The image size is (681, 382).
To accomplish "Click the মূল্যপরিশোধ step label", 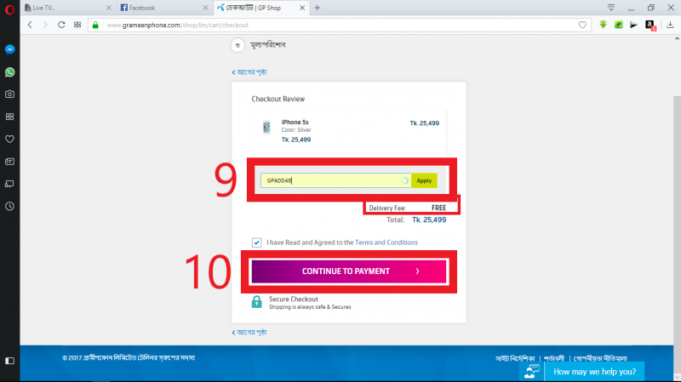I will click(x=268, y=45).
